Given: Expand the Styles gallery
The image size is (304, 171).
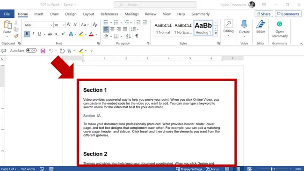Looking at the screenshot, I should click(216, 33).
